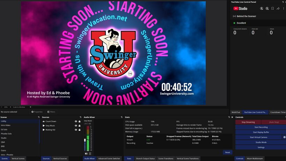Image resolution: width=286 pixels, height=161 pixels.
Task: Open the Scale to Window dropdown
Action: (22, 107)
